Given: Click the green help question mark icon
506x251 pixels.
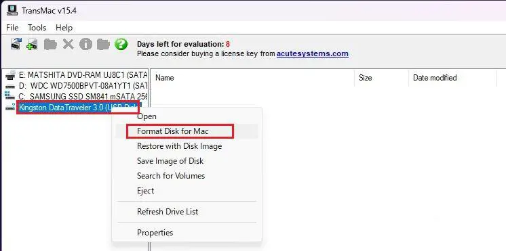Looking at the screenshot, I should pyautogui.click(x=121, y=44).
